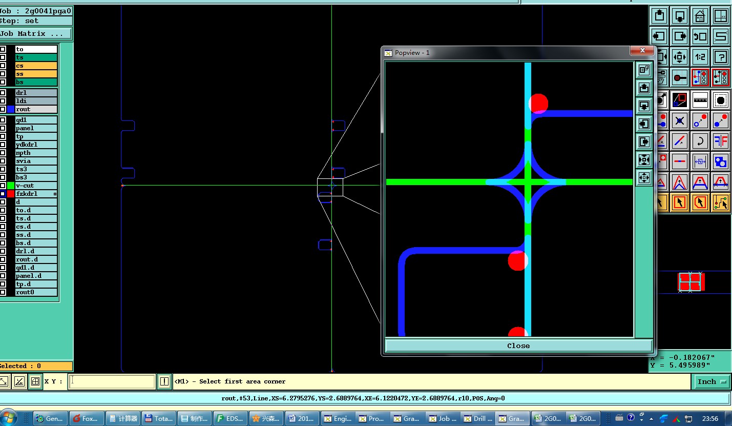Toggle checkbox for the 'to' layer
Viewport: 732px width, 426px height.
[x=3, y=49]
